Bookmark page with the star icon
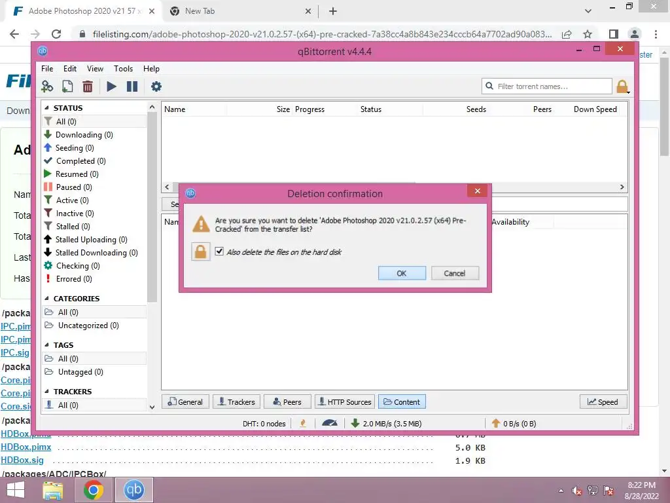The width and height of the screenshot is (670, 503). click(x=588, y=34)
